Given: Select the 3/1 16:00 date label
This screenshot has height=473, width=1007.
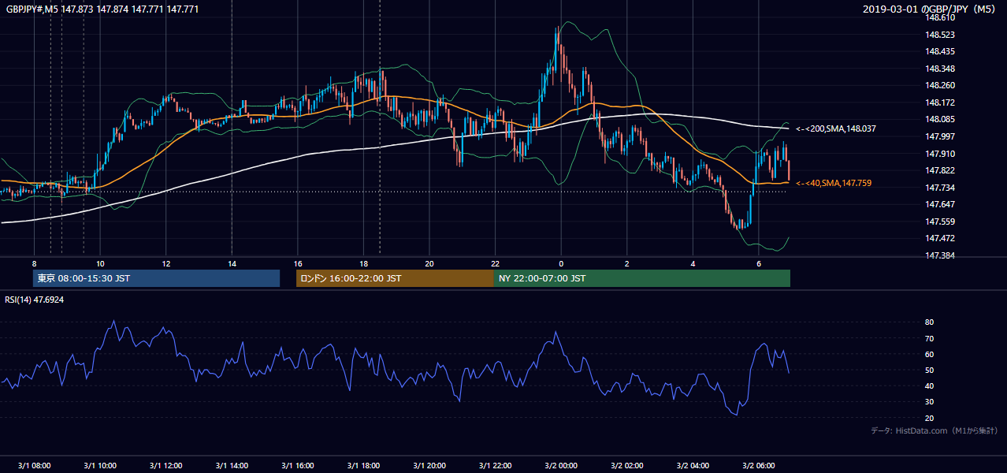Looking at the screenshot, I should click(x=298, y=466).
